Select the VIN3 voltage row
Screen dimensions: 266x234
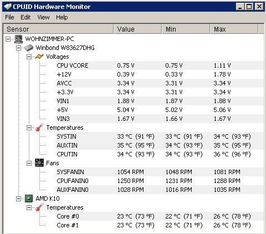pos(160,119)
